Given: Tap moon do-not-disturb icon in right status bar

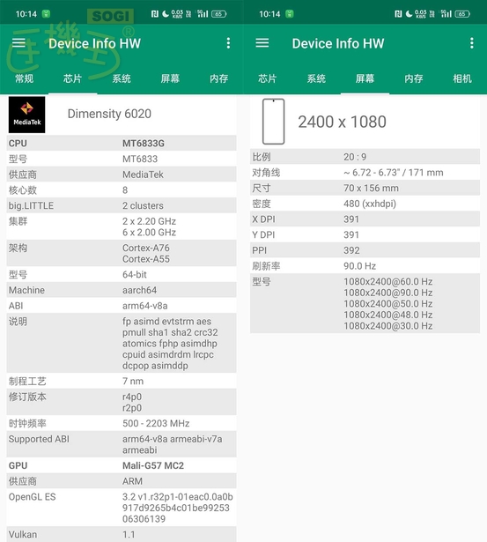Looking at the screenshot, I should (409, 14).
